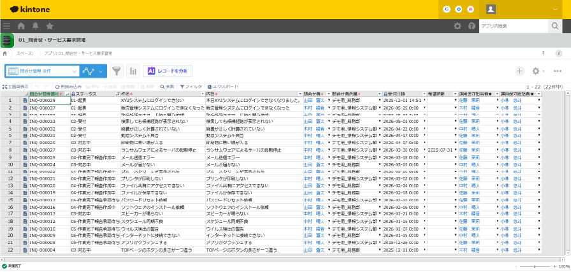
Task: Open the more options three-dots icon
Action: [x=558, y=71]
